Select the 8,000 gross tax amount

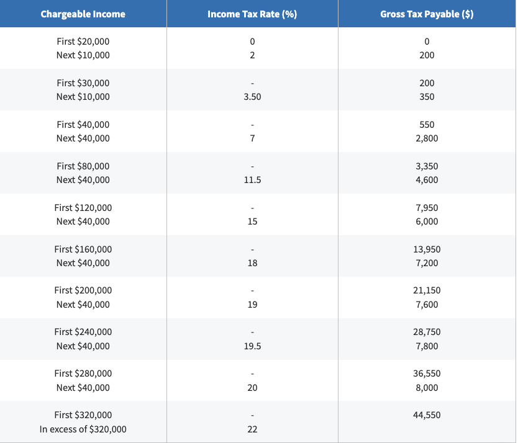click(x=427, y=388)
